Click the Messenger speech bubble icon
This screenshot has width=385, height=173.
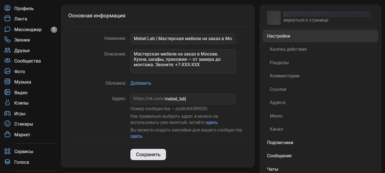pos(8,29)
